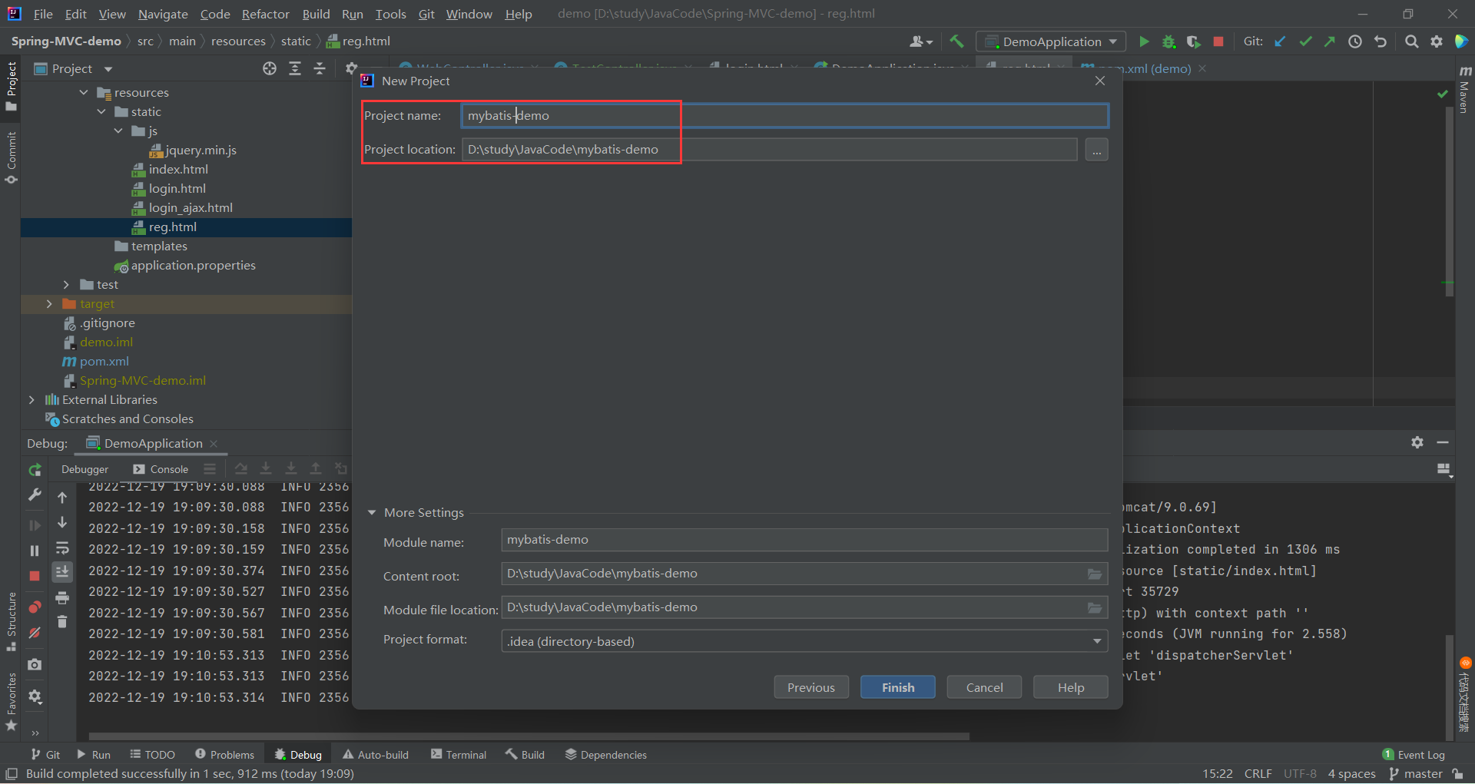Switch to the Console tab
This screenshot has width=1475, height=784.
[x=161, y=469]
